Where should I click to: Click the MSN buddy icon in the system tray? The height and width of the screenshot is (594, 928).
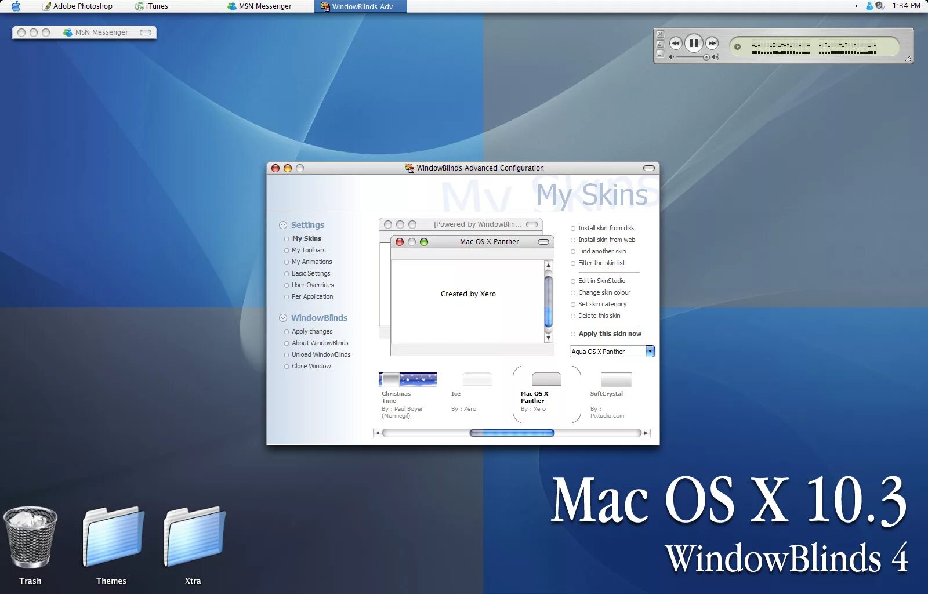869,6
